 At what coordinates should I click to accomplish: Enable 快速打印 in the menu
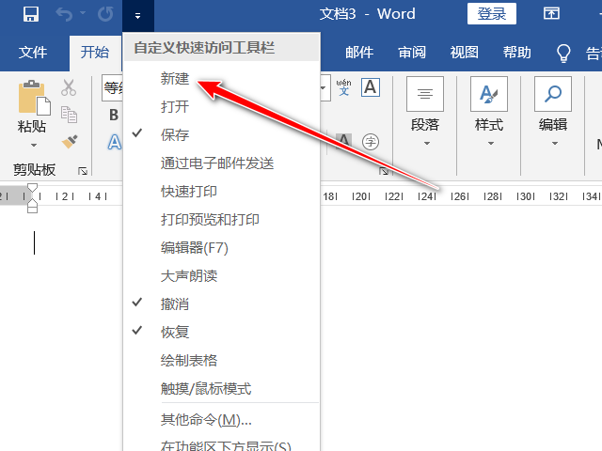tap(222, 192)
